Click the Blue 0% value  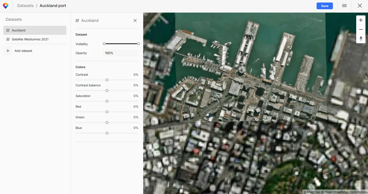136,128
